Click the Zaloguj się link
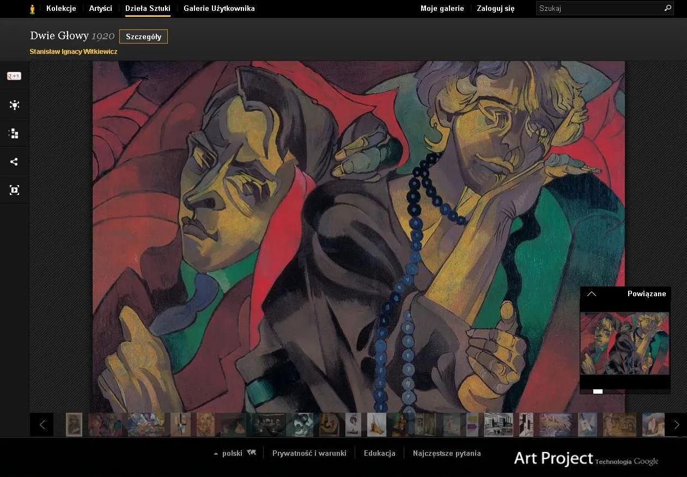This screenshot has width=687, height=477. pyautogui.click(x=495, y=8)
